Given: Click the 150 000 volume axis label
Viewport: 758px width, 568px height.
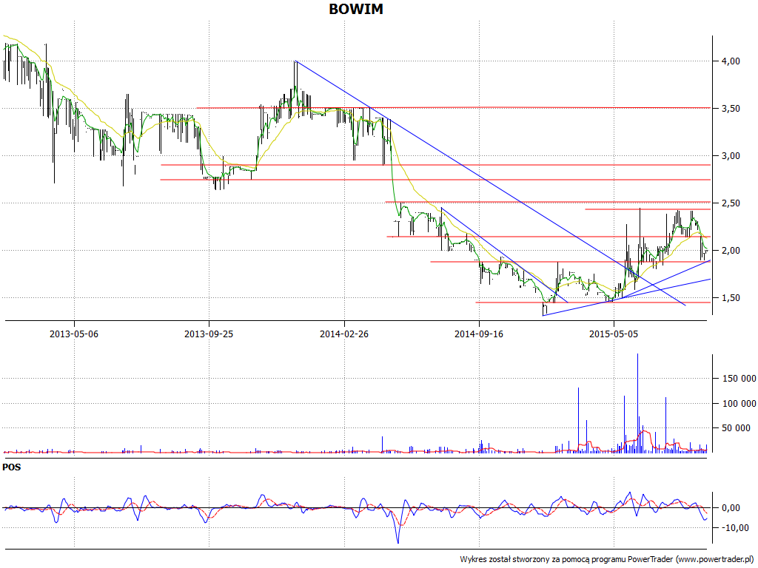Looking at the screenshot, I should pos(739,378).
